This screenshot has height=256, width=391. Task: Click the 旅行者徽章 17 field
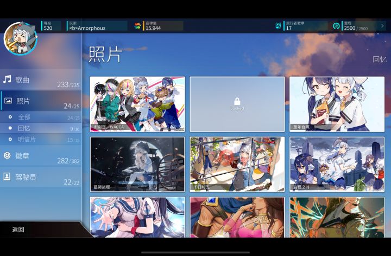305,26
